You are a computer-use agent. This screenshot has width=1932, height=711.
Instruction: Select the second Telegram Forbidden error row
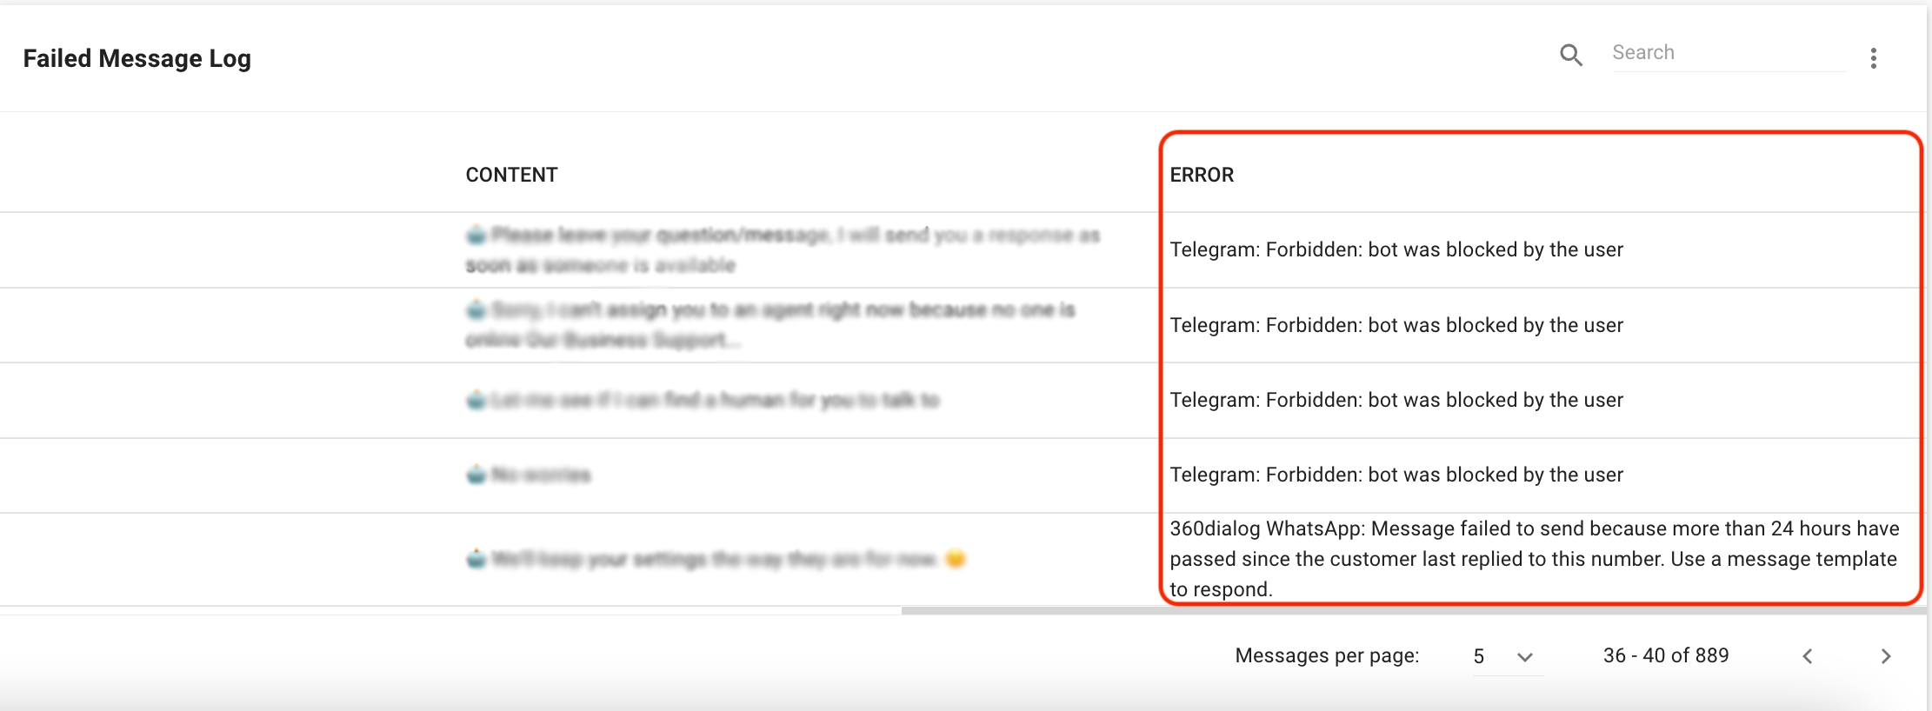pyautogui.click(x=1396, y=325)
